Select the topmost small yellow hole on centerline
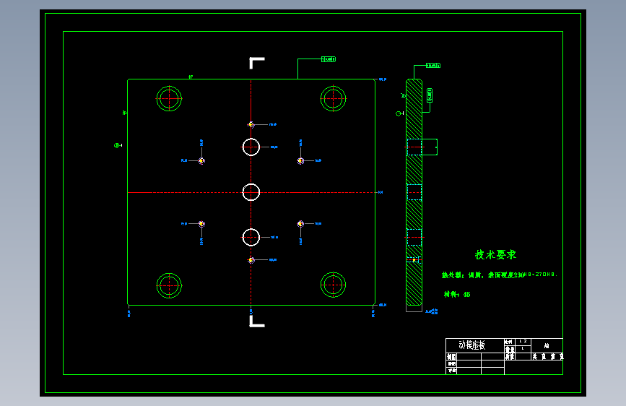Screen dimensions: 626x406 coord(251,125)
